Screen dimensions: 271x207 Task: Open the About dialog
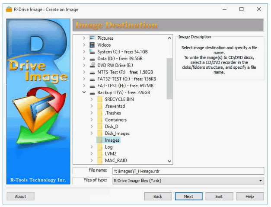tap(21, 197)
